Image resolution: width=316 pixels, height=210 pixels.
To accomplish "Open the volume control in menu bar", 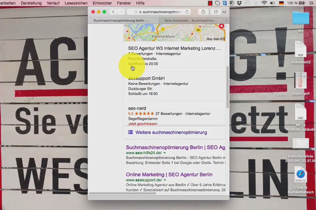I will click(272, 3).
